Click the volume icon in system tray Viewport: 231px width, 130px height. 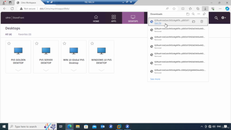coord(214,126)
